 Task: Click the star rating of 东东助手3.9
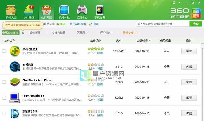96,111
